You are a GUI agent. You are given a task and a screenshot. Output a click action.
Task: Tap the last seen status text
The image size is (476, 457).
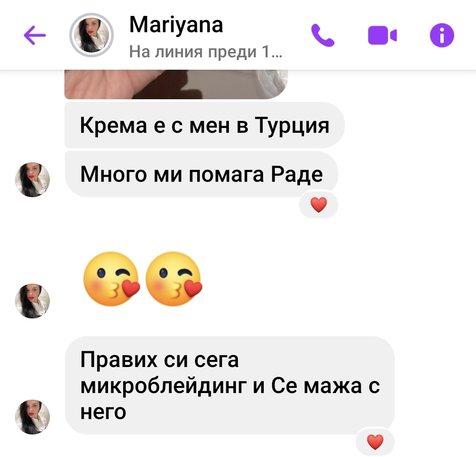pyautogui.click(x=206, y=52)
